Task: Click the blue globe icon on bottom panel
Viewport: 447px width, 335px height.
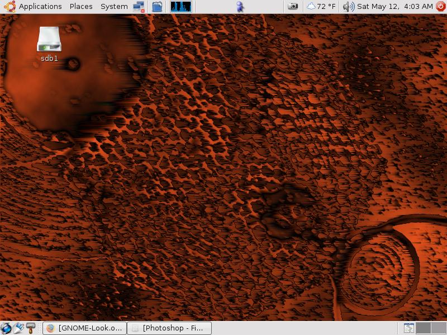Action: 6,328
